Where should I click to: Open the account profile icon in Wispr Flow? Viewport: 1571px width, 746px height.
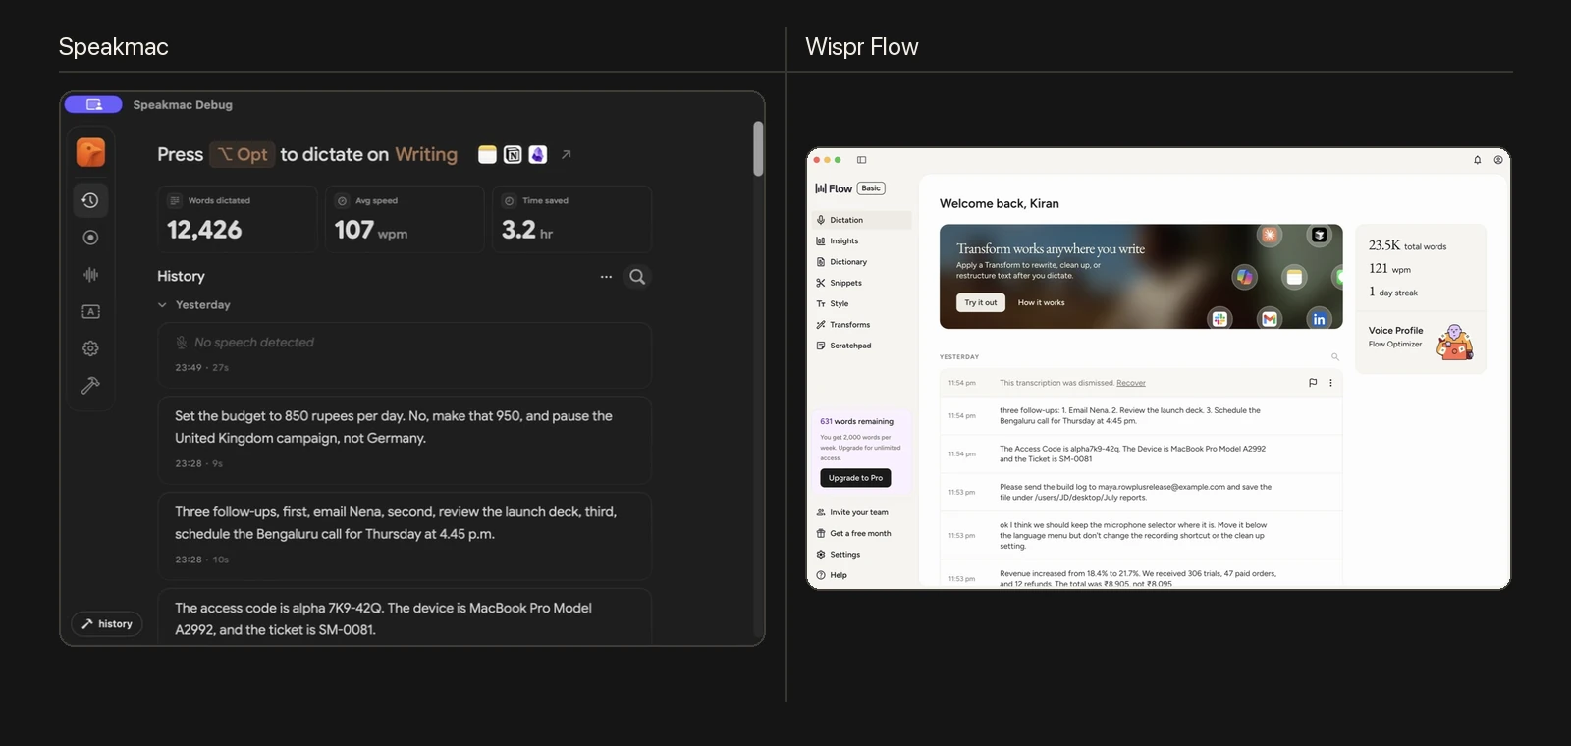coord(1498,160)
